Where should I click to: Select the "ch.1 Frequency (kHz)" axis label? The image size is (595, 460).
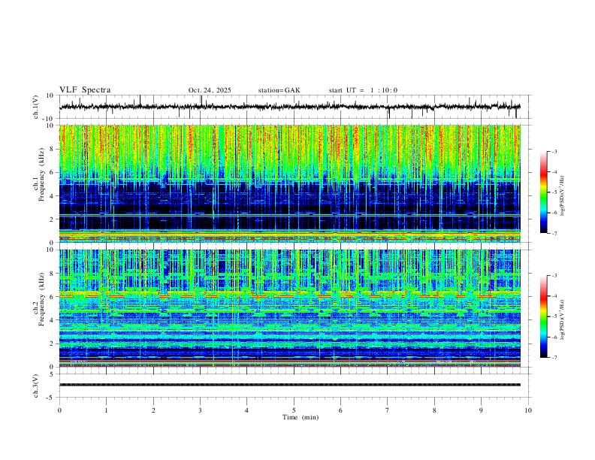tap(39, 175)
